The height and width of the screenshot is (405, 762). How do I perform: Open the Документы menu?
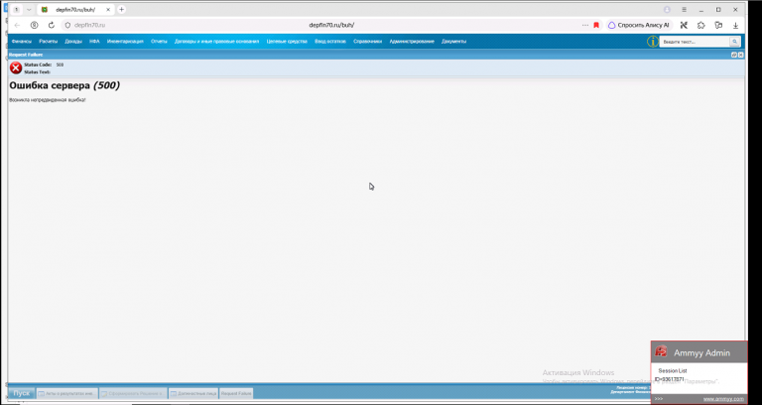pyautogui.click(x=453, y=42)
